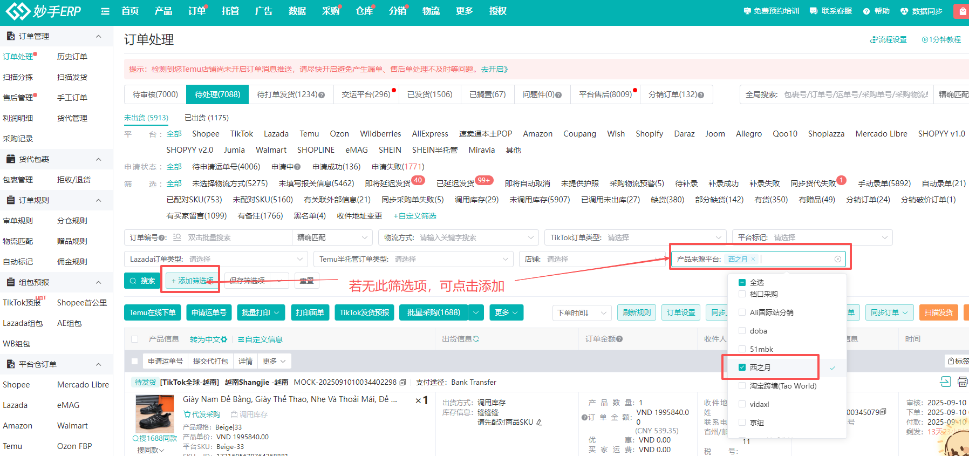Switch to the 已出货 (1175) sub-tab

coord(207,118)
